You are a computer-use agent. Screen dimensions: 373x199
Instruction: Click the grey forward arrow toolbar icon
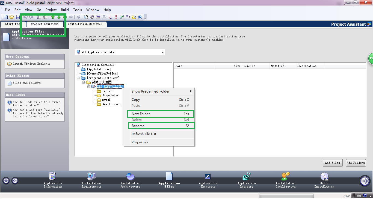point(71,17)
